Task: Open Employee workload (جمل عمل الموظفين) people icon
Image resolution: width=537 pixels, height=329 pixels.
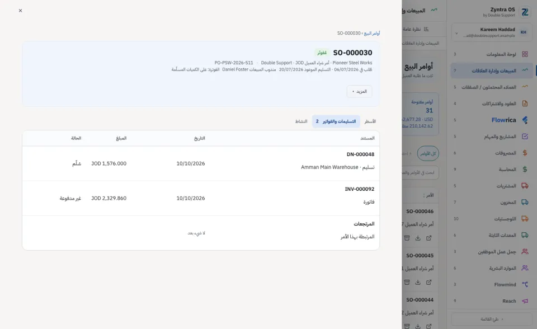Action: (x=525, y=252)
